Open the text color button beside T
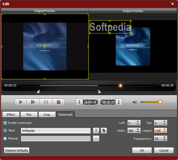 click(104, 130)
